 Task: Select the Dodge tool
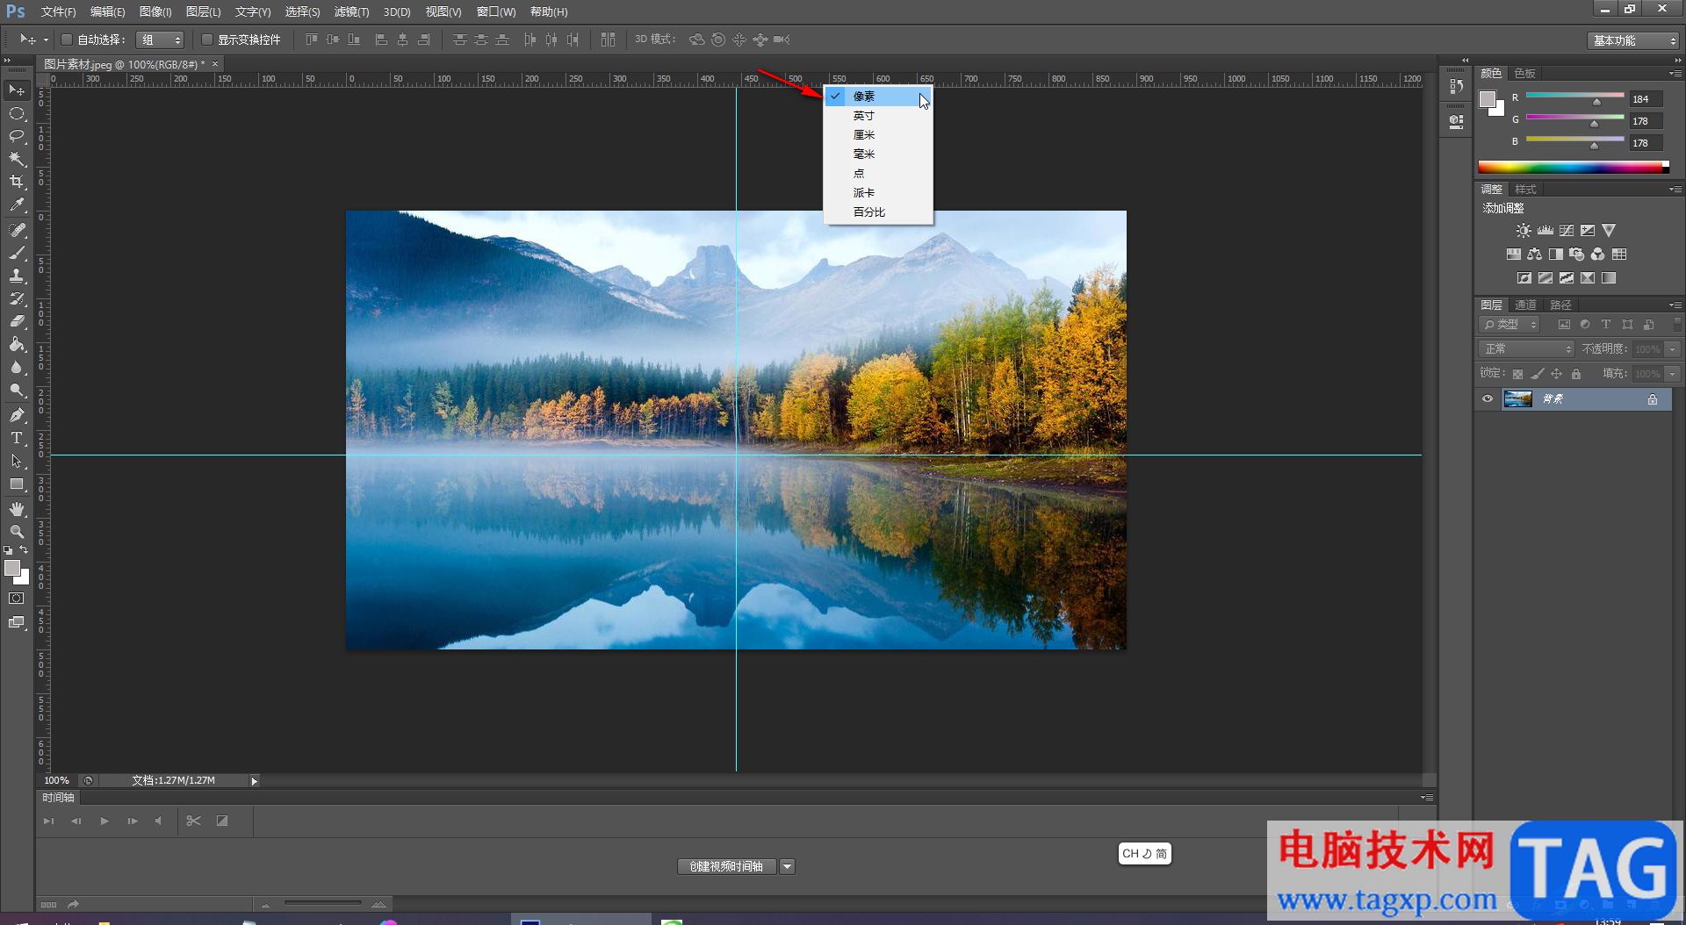click(x=17, y=390)
